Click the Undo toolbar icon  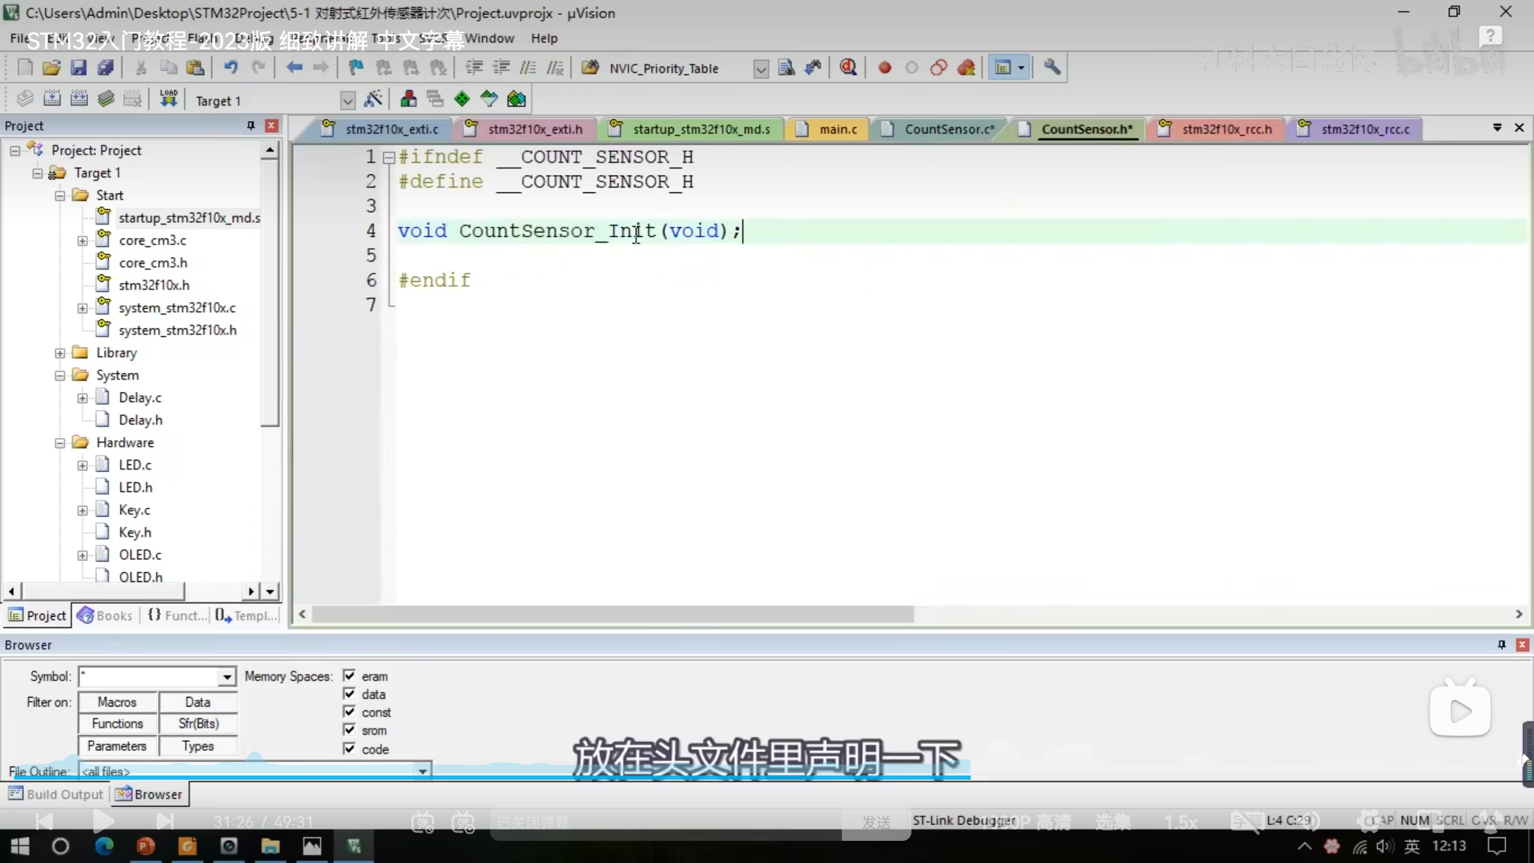click(x=231, y=68)
